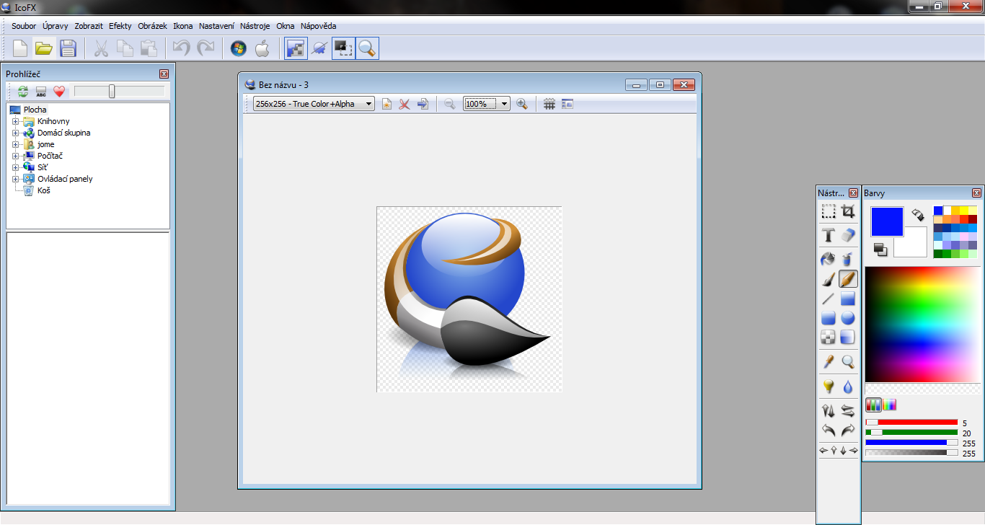Expand the Síť tree node

click(x=16, y=167)
